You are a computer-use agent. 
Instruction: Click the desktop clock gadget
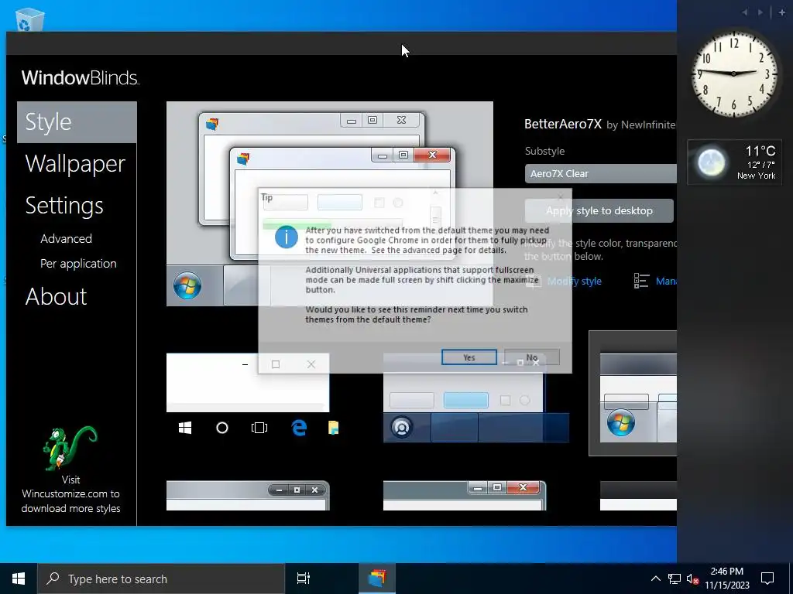(734, 73)
